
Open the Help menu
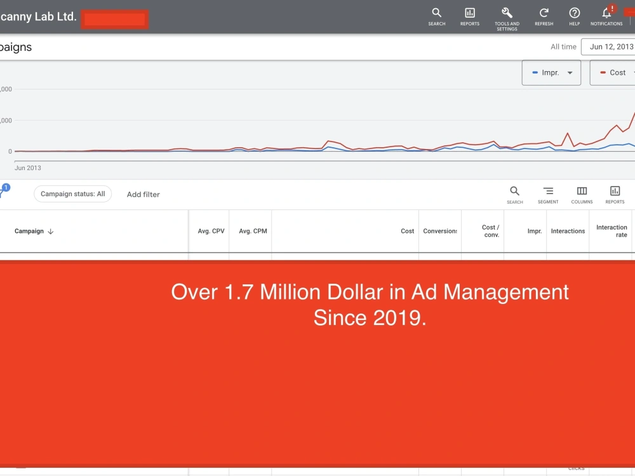click(x=574, y=17)
